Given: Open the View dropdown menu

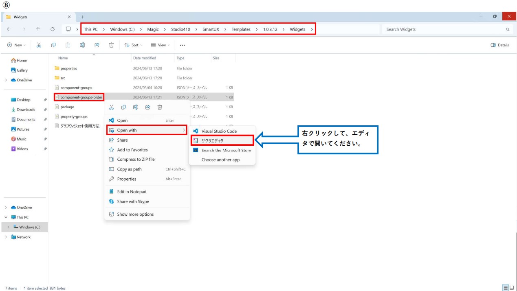Looking at the screenshot, I should [x=160, y=45].
